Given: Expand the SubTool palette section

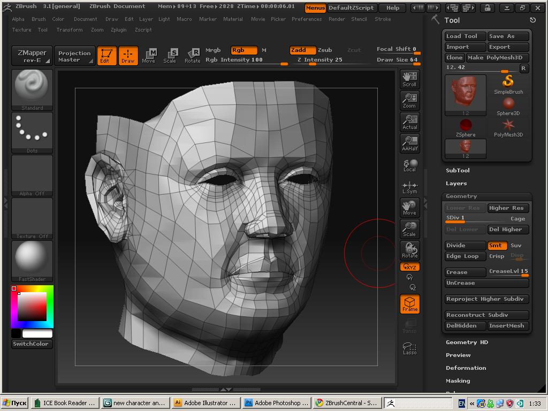Looking at the screenshot, I should (x=458, y=171).
